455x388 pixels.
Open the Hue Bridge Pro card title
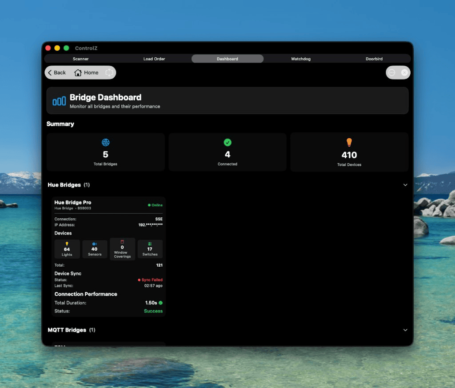tap(73, 202)
